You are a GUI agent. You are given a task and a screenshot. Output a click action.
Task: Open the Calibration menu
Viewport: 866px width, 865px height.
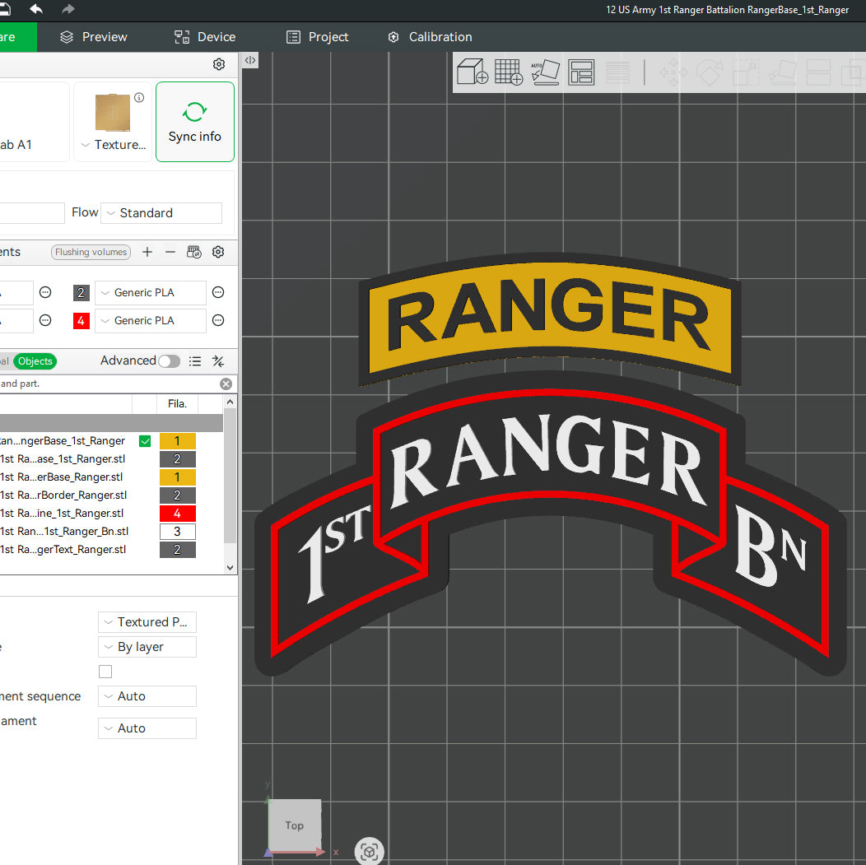(430, 36)
